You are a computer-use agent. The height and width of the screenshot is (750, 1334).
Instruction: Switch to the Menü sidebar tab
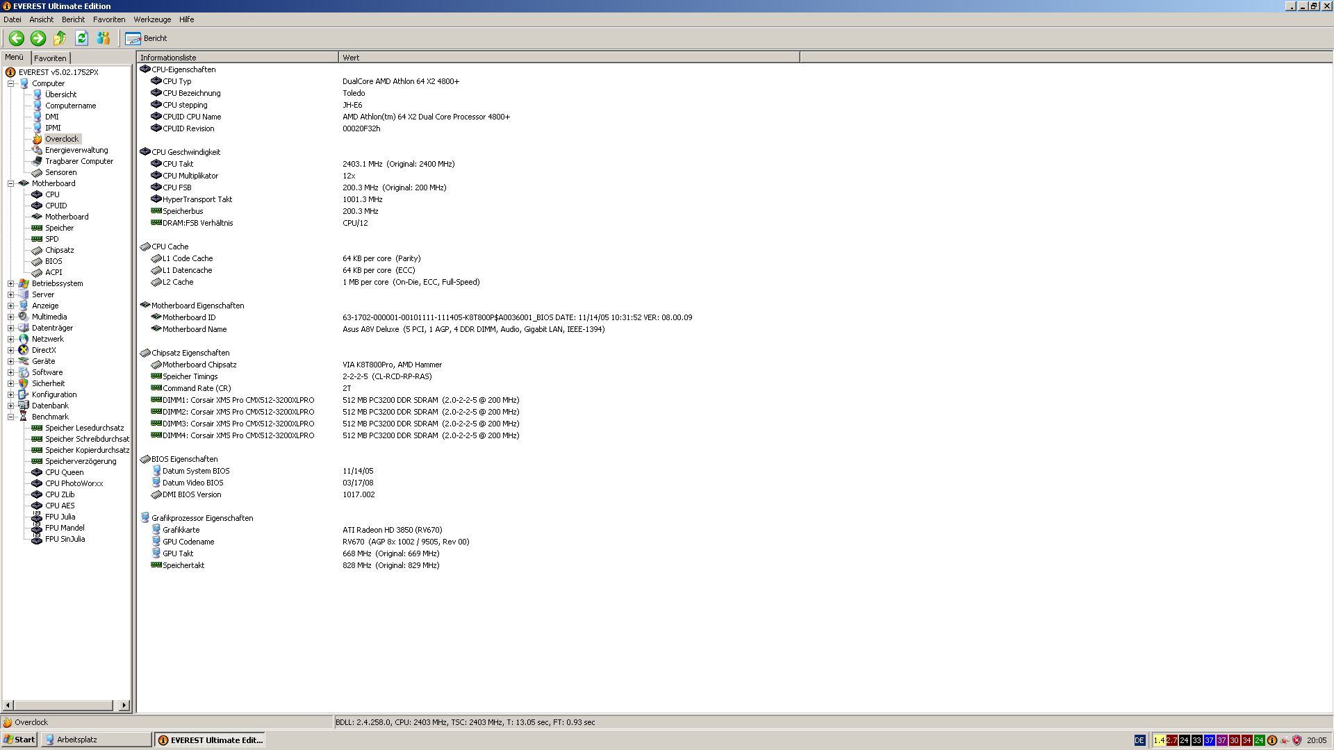15,58
